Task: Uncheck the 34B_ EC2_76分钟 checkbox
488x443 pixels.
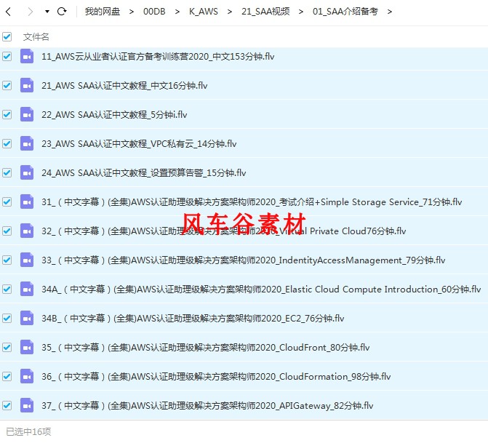Action: [7, 318]
